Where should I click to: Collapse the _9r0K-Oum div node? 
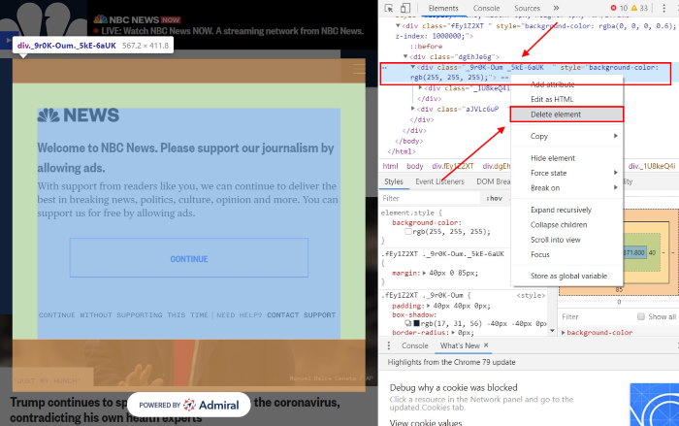(413, 67)
